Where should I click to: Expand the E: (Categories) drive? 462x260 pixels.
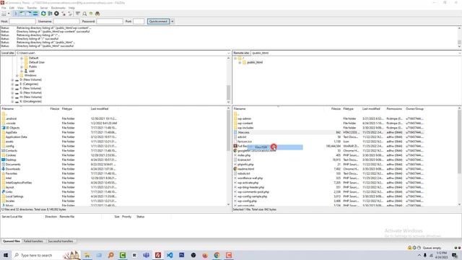coord(13,84)
